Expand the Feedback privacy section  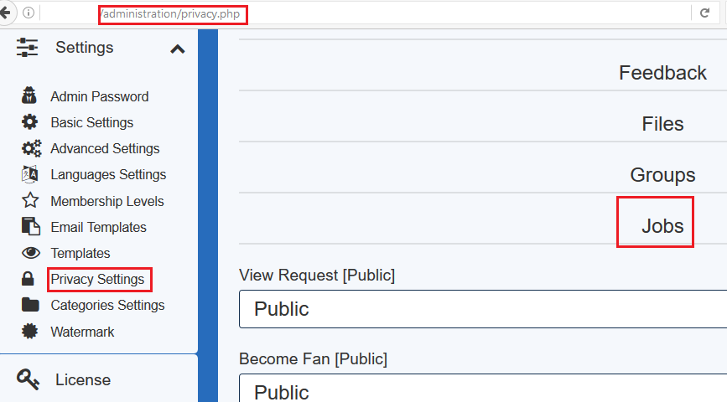coord(662,73)
